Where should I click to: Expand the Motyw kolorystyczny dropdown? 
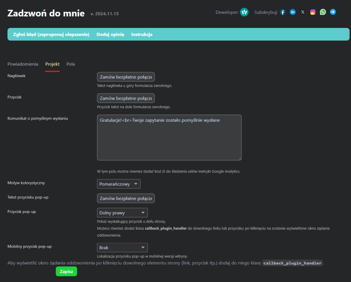point(119,184)
